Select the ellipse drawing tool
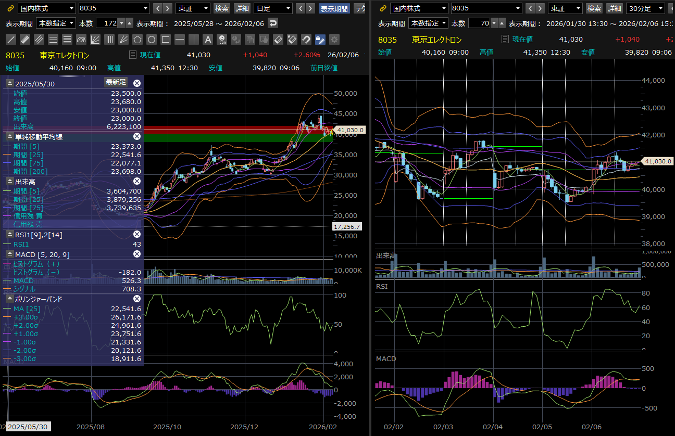This screenshot has width=675, height=436. click(x=152, y=40)
